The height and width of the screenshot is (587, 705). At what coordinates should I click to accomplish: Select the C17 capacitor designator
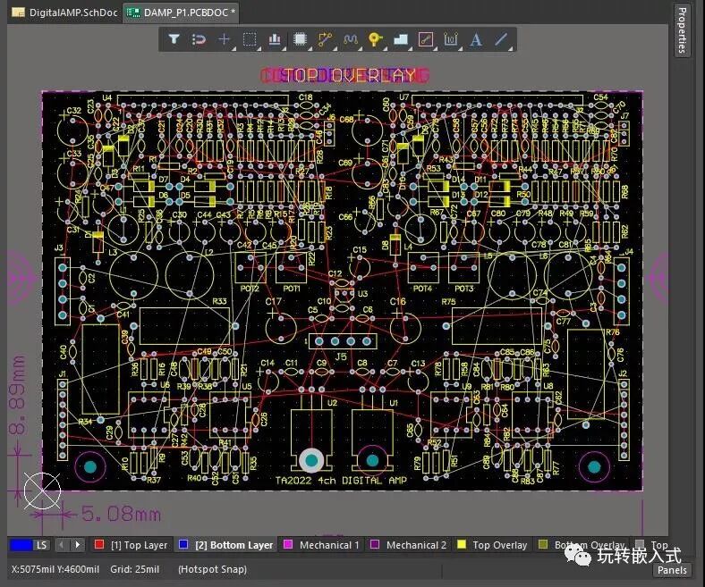[x=273, y=301]
